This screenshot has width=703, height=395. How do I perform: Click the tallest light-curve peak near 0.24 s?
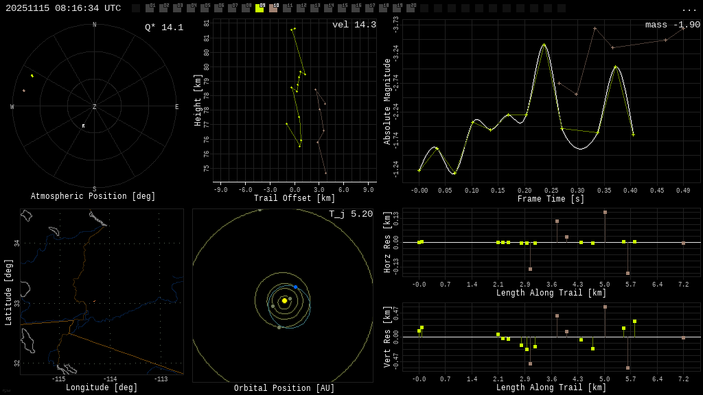tap(544, 45)
